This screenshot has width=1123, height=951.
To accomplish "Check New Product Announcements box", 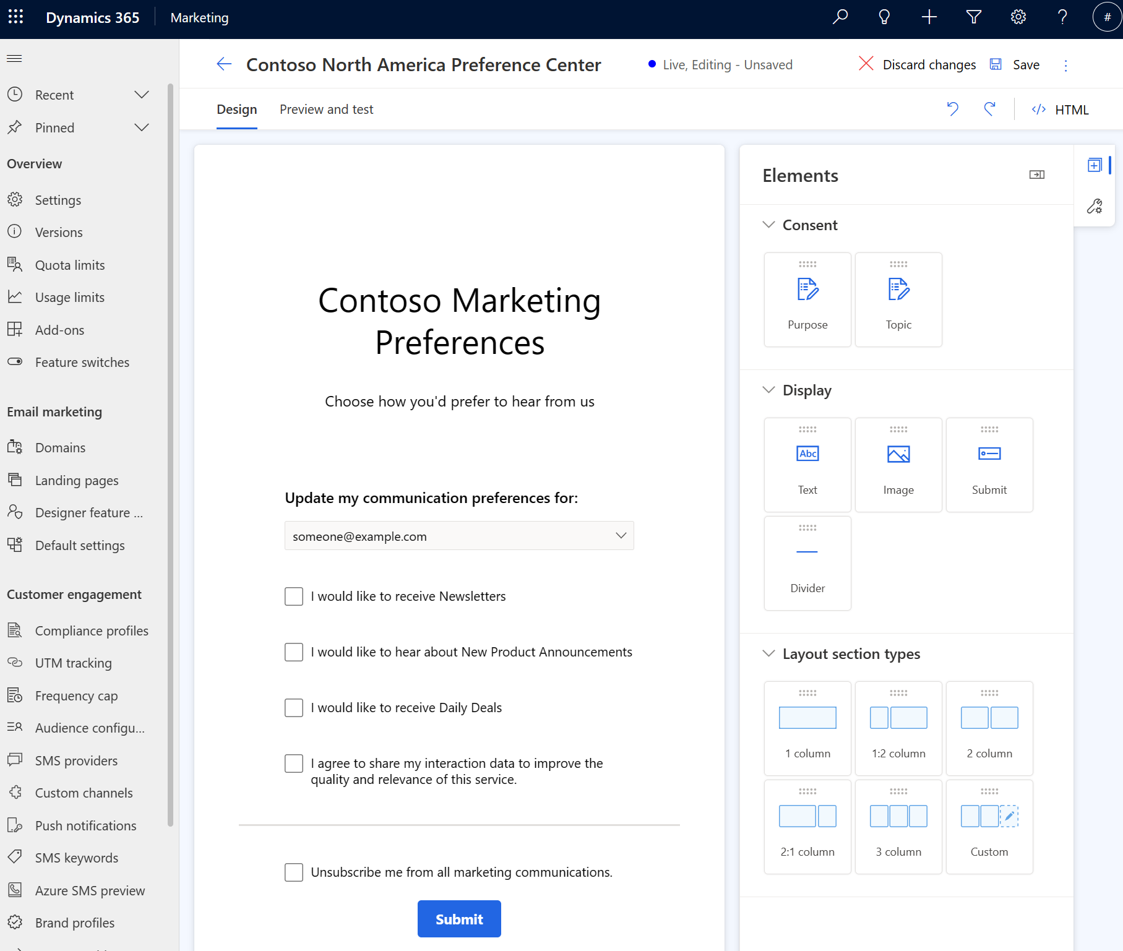I will (294, 652).
